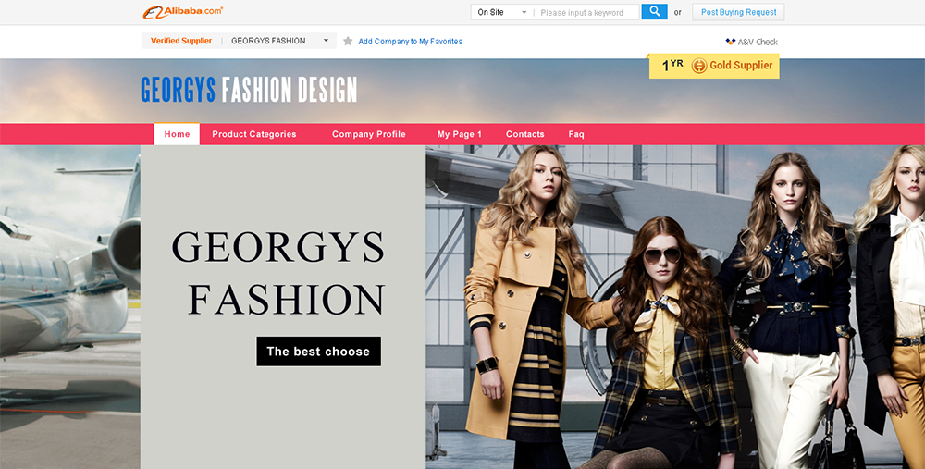The height and width of the screenshot is (469, 925).
Task: Click the Alibaba.com logo
Action: [x=182, y=12]
